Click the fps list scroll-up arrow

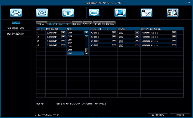click(x=87, y=36)
